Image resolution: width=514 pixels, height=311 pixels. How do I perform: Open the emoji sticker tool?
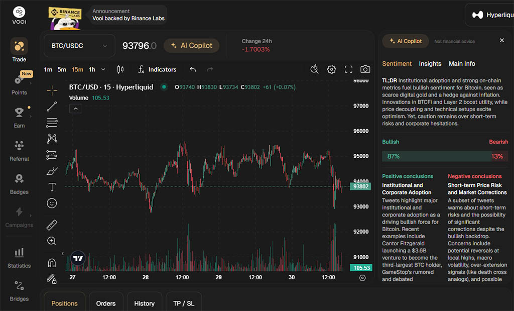pyautogui.click(x=52, y=203)
